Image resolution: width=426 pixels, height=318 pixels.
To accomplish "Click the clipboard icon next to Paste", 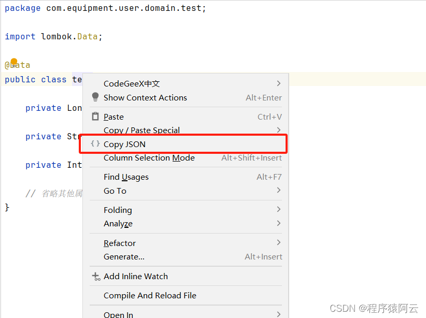I will pyautogui.click(x=96, y=117).
